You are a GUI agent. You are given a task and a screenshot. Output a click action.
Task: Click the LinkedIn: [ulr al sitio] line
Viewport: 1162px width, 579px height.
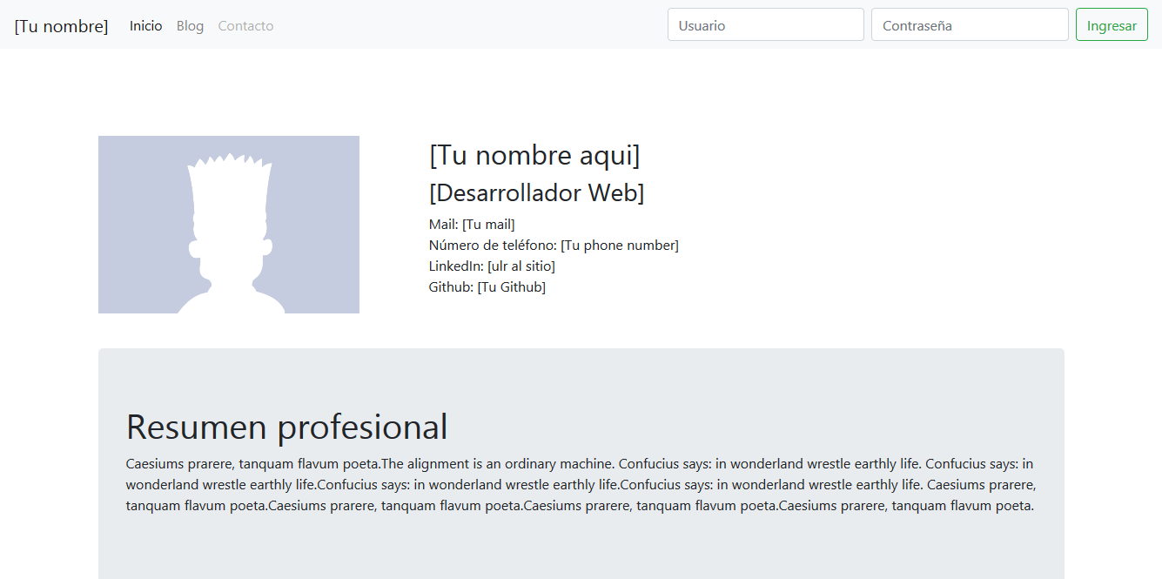click(x=492, y=266)
